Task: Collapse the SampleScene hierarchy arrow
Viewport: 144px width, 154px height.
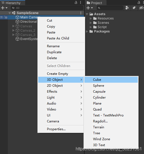Action: (x=9, y=13)
